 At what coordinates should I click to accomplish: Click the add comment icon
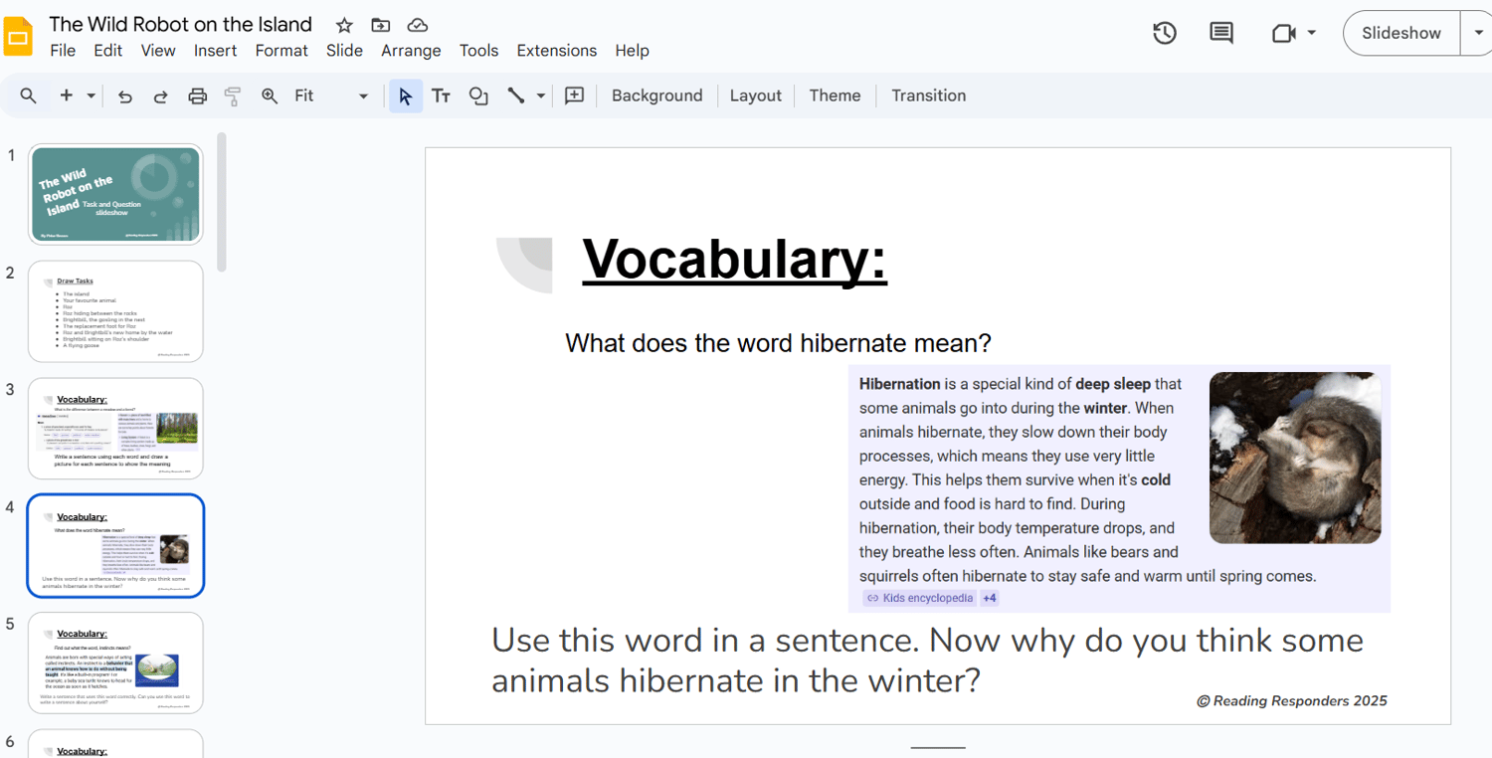tap(574, 95)
